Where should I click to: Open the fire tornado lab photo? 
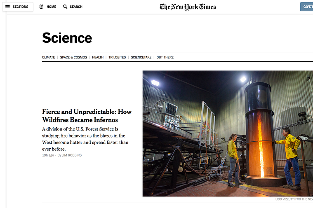pos(228,133)
